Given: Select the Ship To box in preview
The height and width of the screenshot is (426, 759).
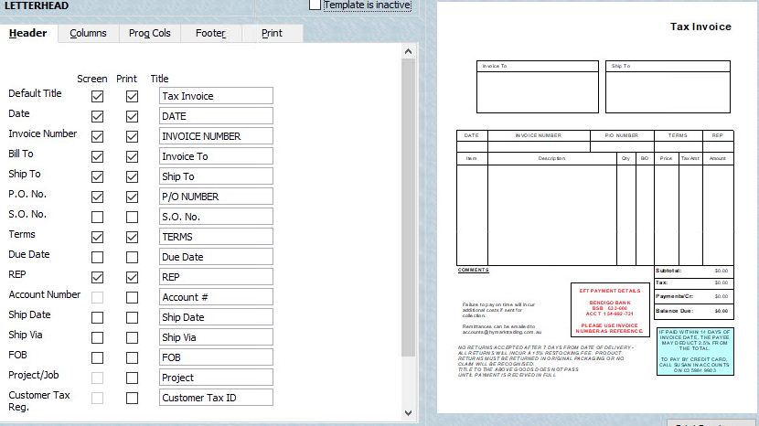Looking at the screenshot, I should coord(668,87).
